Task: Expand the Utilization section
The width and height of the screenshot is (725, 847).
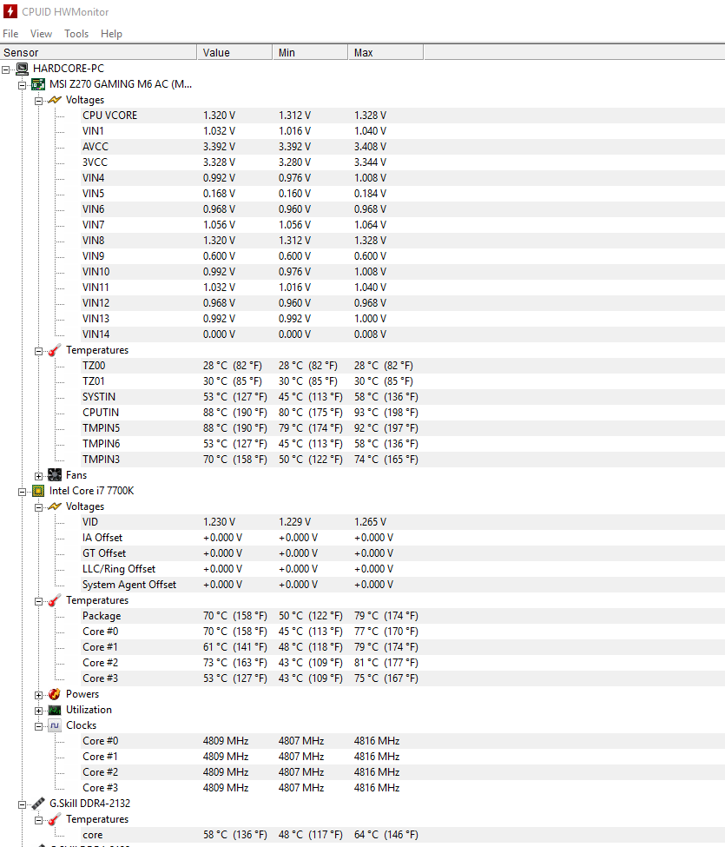Action: 38,709
